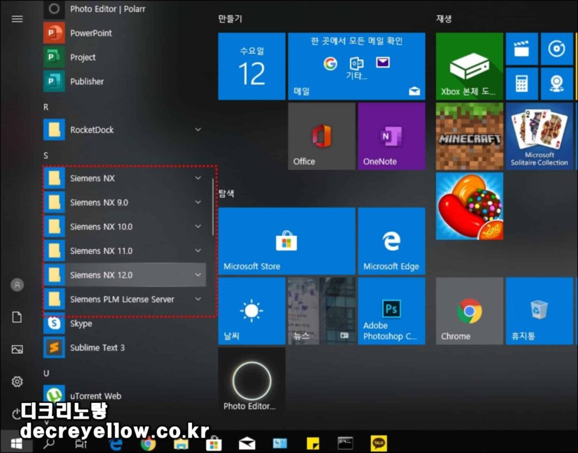Select the RocketDock folder label
Image resolution: width=578 pixels, height=453 pixels.
click(92, 130)
